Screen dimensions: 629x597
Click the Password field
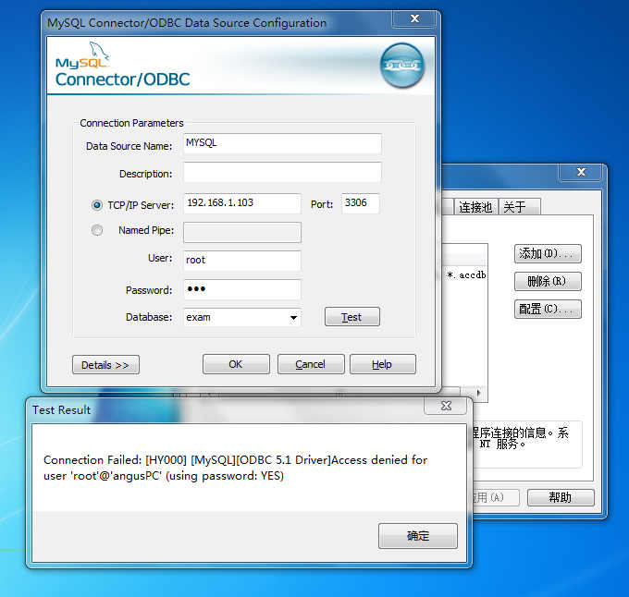click(242, 289)
